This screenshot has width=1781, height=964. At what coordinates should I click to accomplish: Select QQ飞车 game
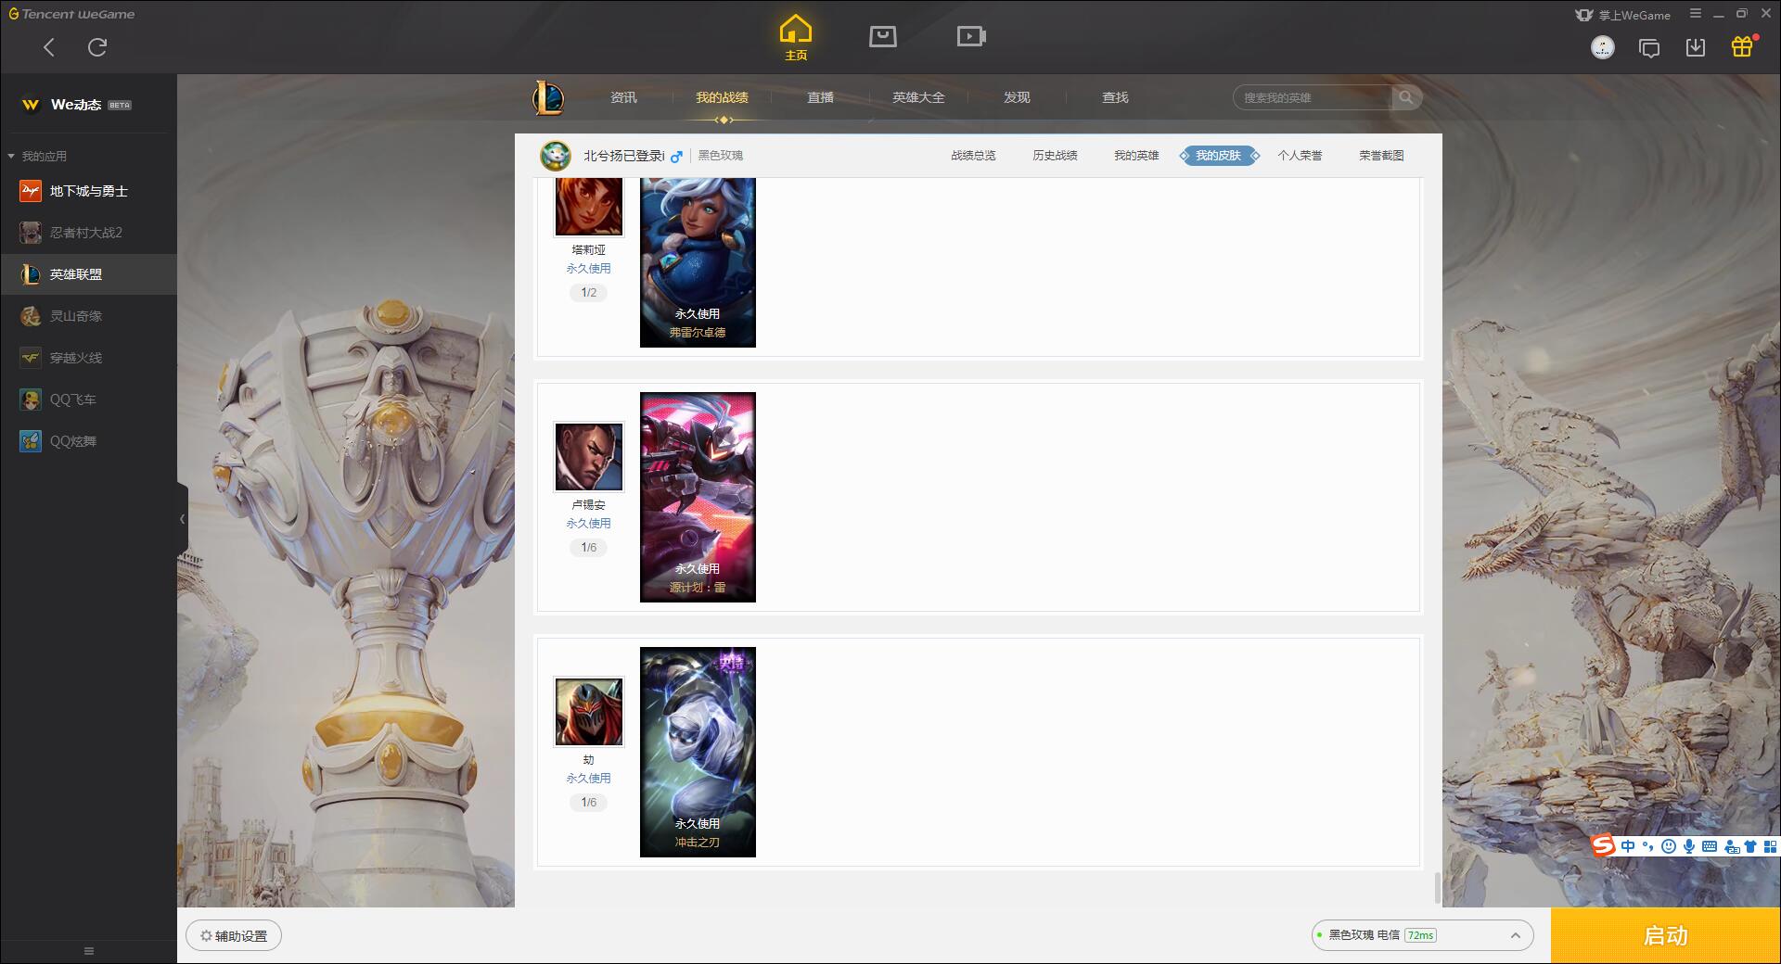tap(88, 400)
